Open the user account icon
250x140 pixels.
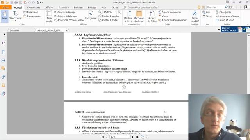tap(246, 7)
